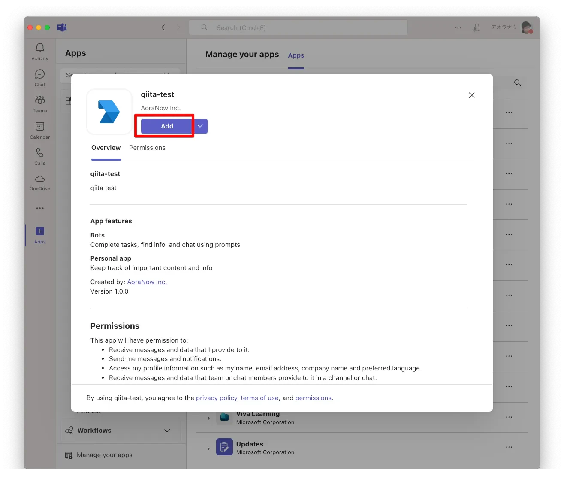Screen dimensions: 564x501
Task: Expand the Updates app row
Action: pos(209,449)
